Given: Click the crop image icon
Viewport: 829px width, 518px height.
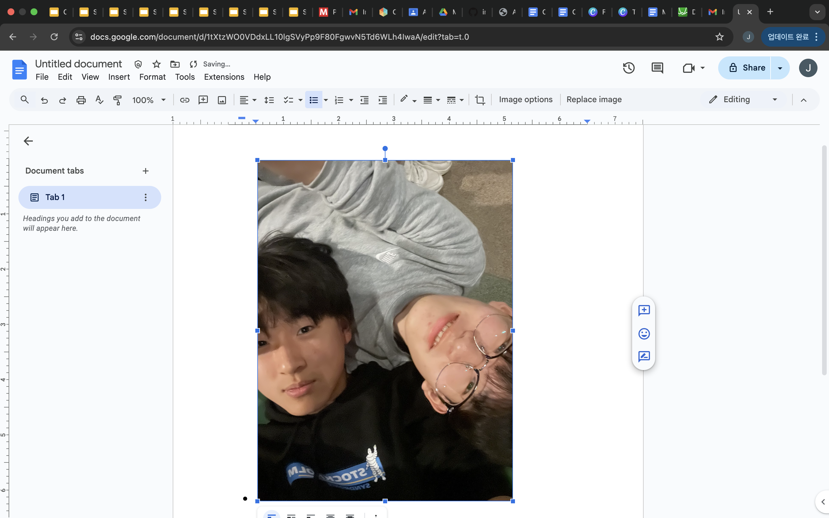Looking at the screenshot, I should (480, 100).
